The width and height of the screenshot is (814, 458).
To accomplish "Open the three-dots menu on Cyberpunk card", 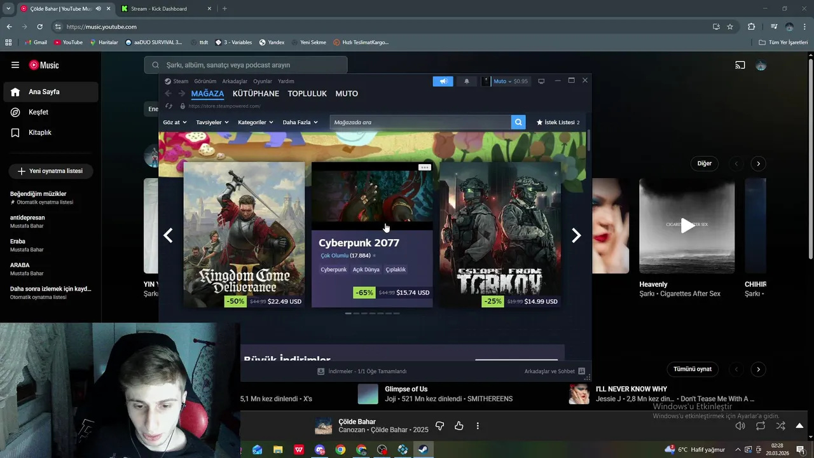I will [425, 167].
